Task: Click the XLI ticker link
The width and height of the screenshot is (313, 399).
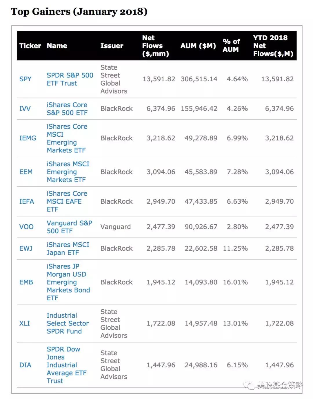Action: point(25,323)
